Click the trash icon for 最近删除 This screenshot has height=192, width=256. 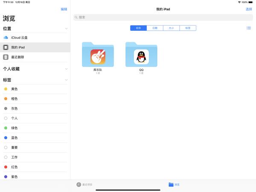(6, 57)
